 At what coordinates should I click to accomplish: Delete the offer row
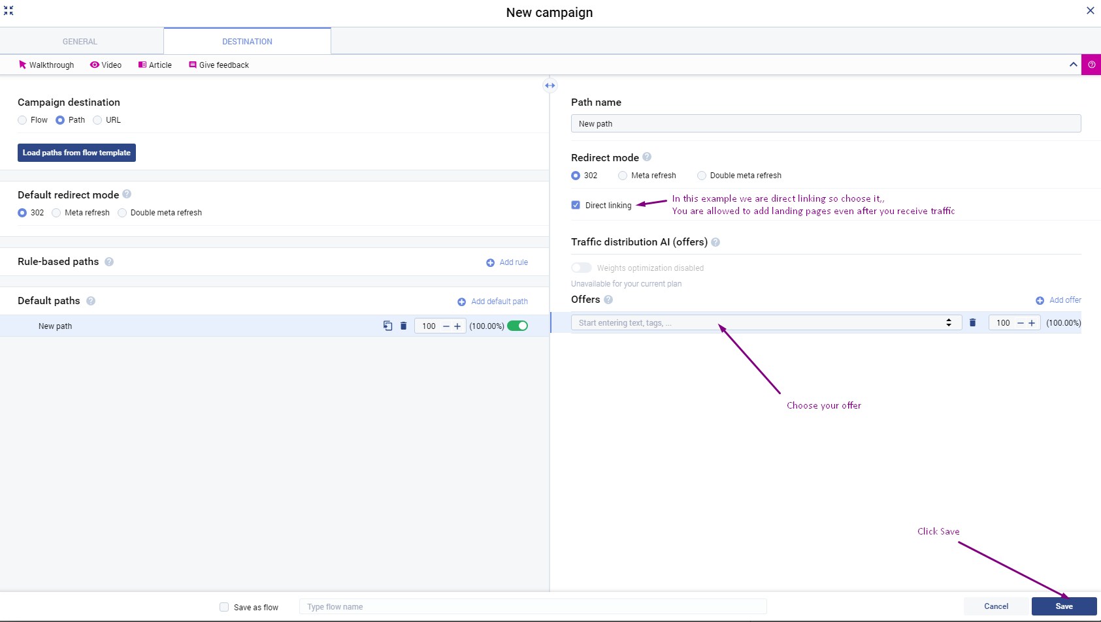[x=972, y=322]
